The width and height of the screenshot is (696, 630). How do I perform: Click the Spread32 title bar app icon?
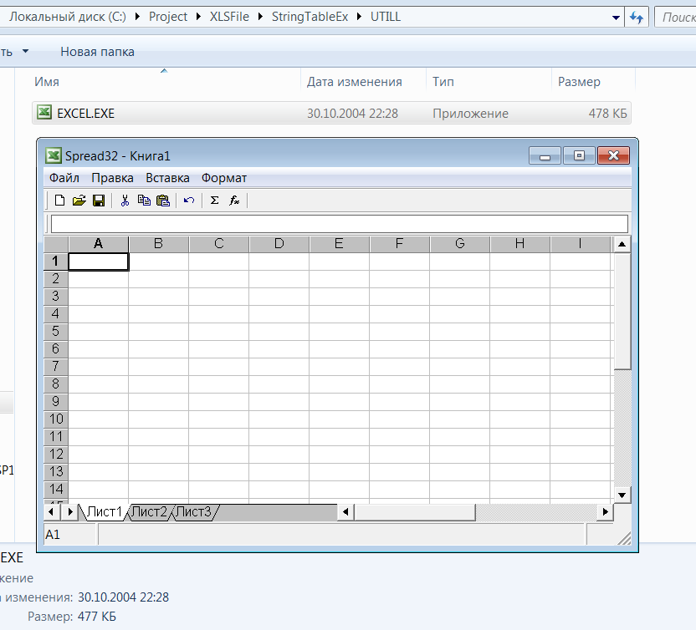[x=54, y=155]
